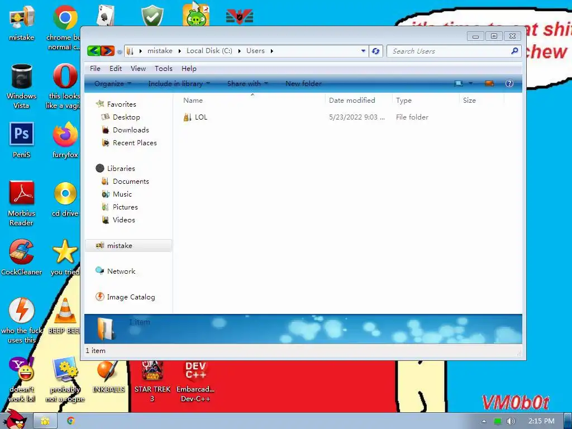Viewport: 572px width, 429px height.
Task: Select the Opera desktop icon
Action: (x=65, y=86)
